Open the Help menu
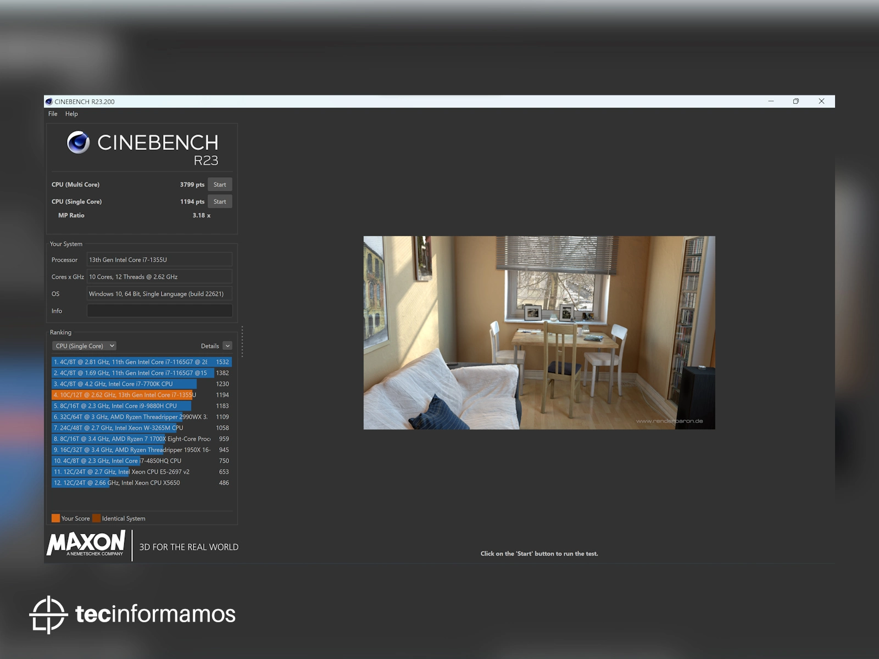879x659 pixels. (x=71, y=114)
